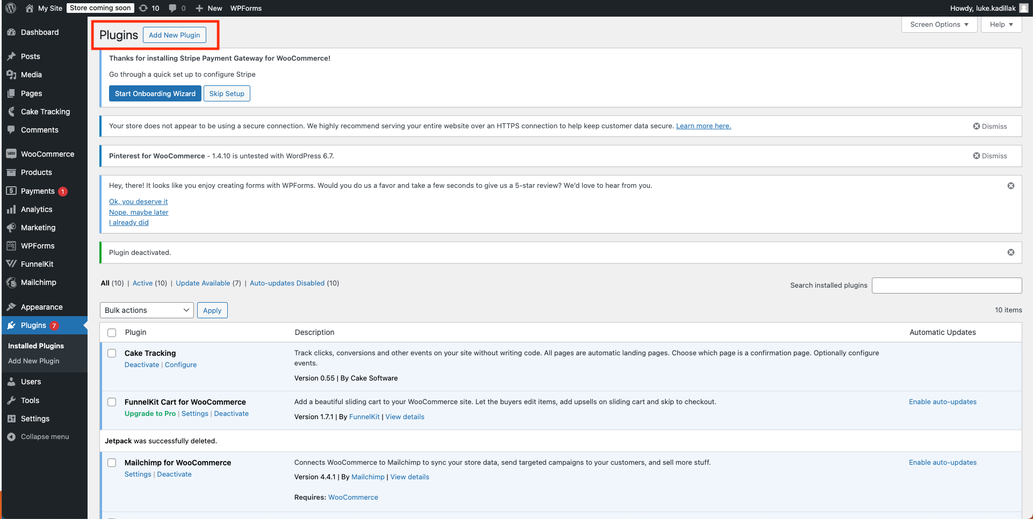Image resolution: width=1033 pixels, height=519 pixels.
Task: Start Onboarding Wizard for Stripe
Action: [155, 93]
